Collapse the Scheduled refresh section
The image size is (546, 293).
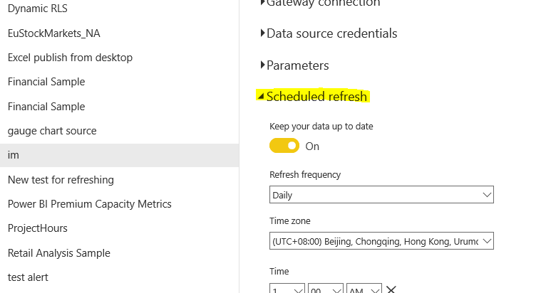tap(312, 96)
